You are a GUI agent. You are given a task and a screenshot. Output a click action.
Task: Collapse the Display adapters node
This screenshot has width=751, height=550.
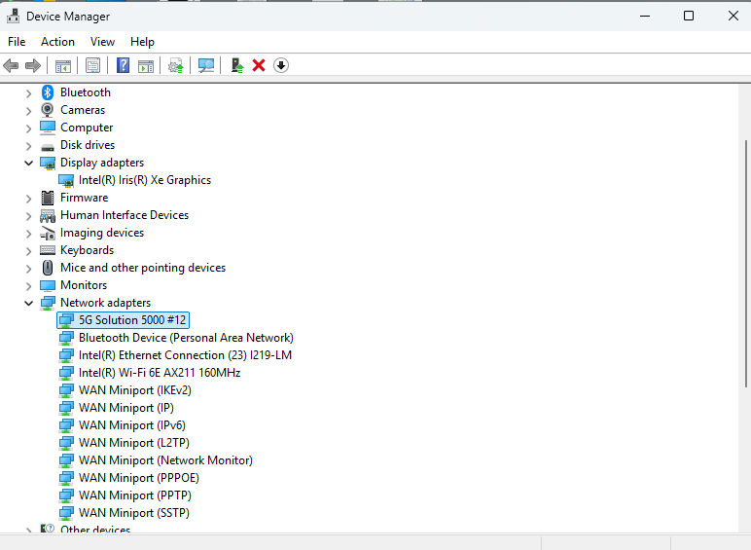point(28,163)
